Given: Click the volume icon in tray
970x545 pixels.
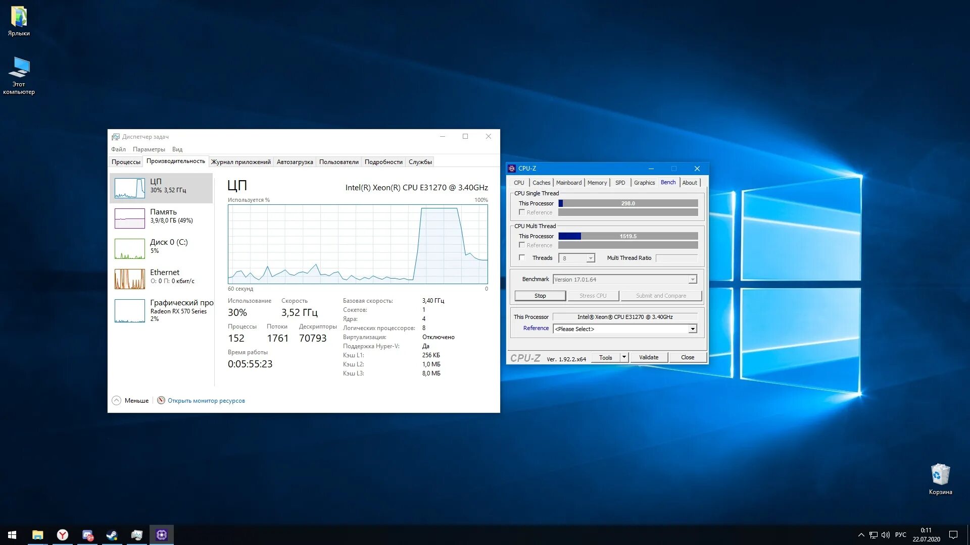Looking at the screenshot, I should click(x=885, y=535).
